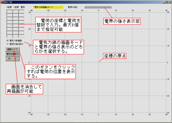Click the 画面クリア button
This screenshot has width=172, height=123.
click(13, 49)
